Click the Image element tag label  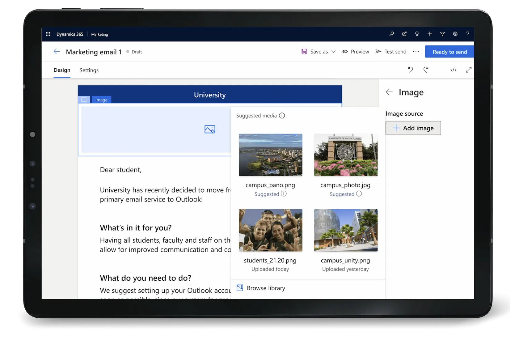(101, 100)
